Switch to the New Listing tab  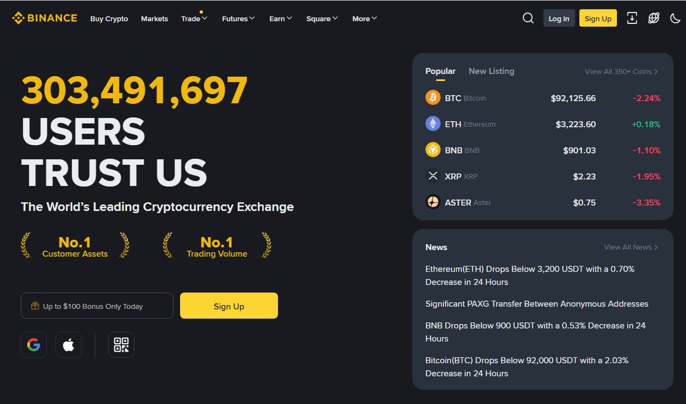tap(491, 71)
